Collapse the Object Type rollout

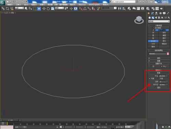click(159, 25)
